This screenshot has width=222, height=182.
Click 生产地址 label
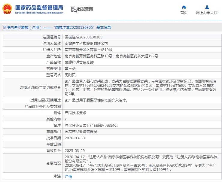53,56
